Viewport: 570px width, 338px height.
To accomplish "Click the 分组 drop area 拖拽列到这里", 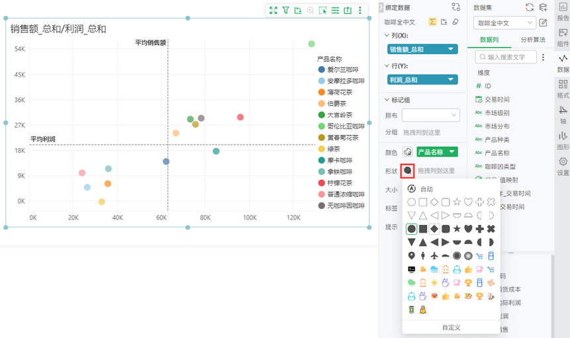I will point(422,132).
